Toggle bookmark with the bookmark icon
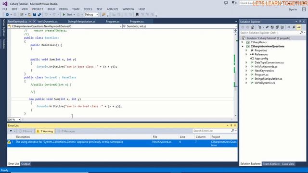 (137, 14)
